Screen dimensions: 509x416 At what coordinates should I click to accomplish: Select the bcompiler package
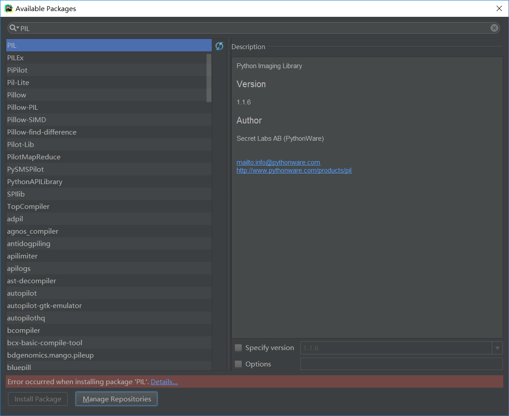tap(109, 330)
